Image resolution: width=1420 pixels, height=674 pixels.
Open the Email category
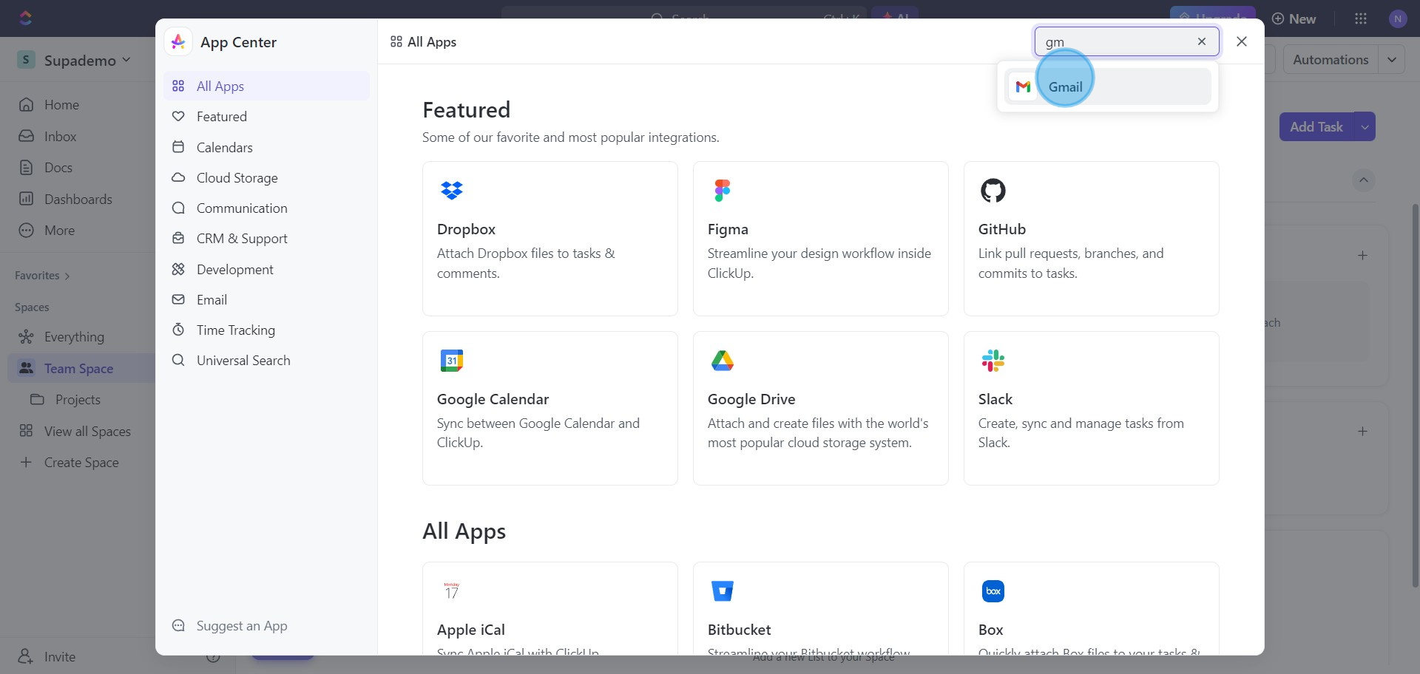click(266, 299)
